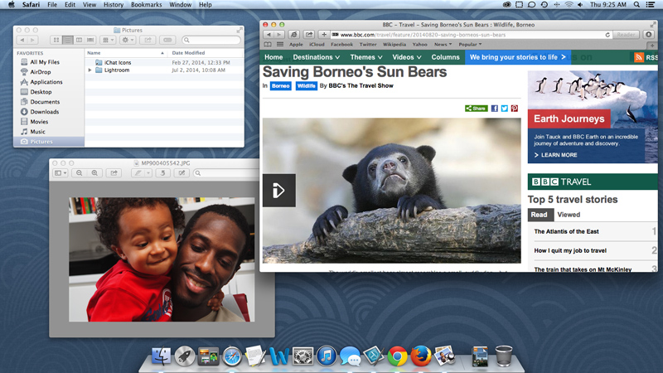This screenshot has width=663, height=373.
Task: Open Spotlight search in menu bar
Action: coord(636,5)
